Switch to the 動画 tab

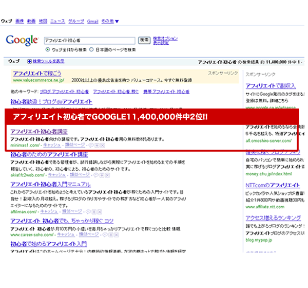pos(31,21)
